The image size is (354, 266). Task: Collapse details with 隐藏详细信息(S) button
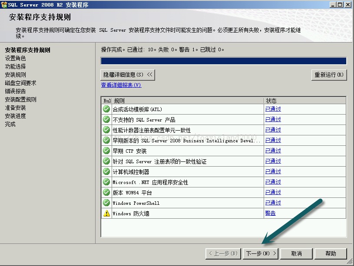128,75
